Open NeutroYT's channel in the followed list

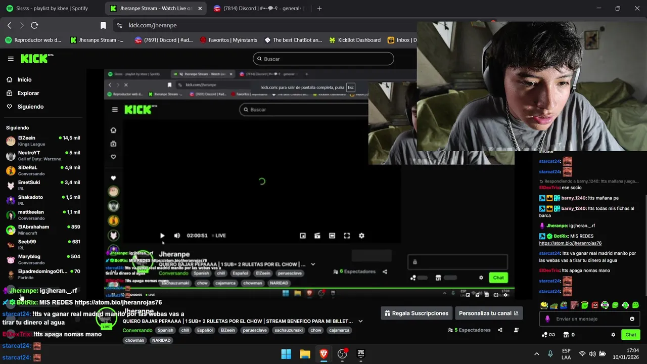pyautogui.click(x=43, y=155)
